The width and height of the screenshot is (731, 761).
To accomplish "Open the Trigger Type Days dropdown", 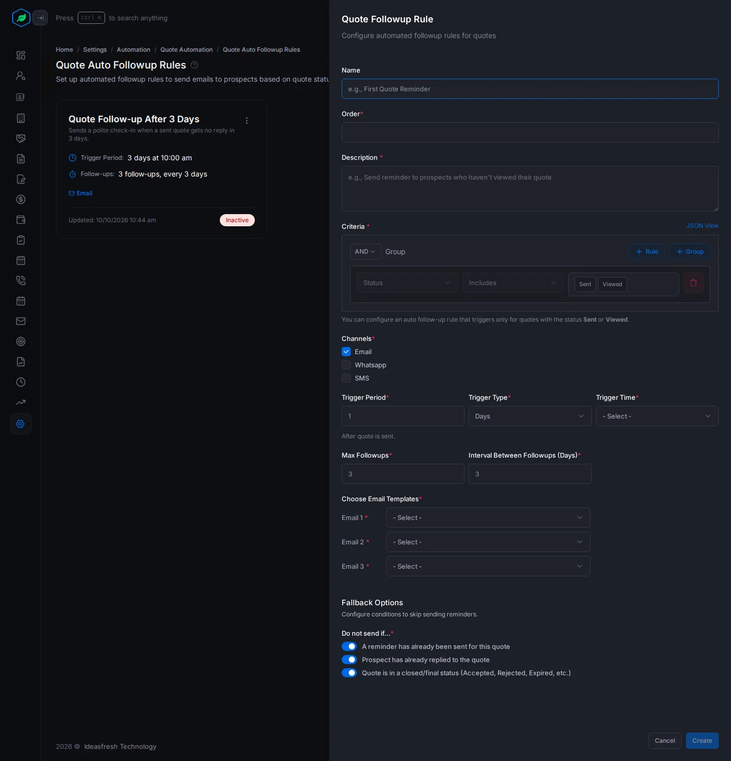I will point(530,416).
